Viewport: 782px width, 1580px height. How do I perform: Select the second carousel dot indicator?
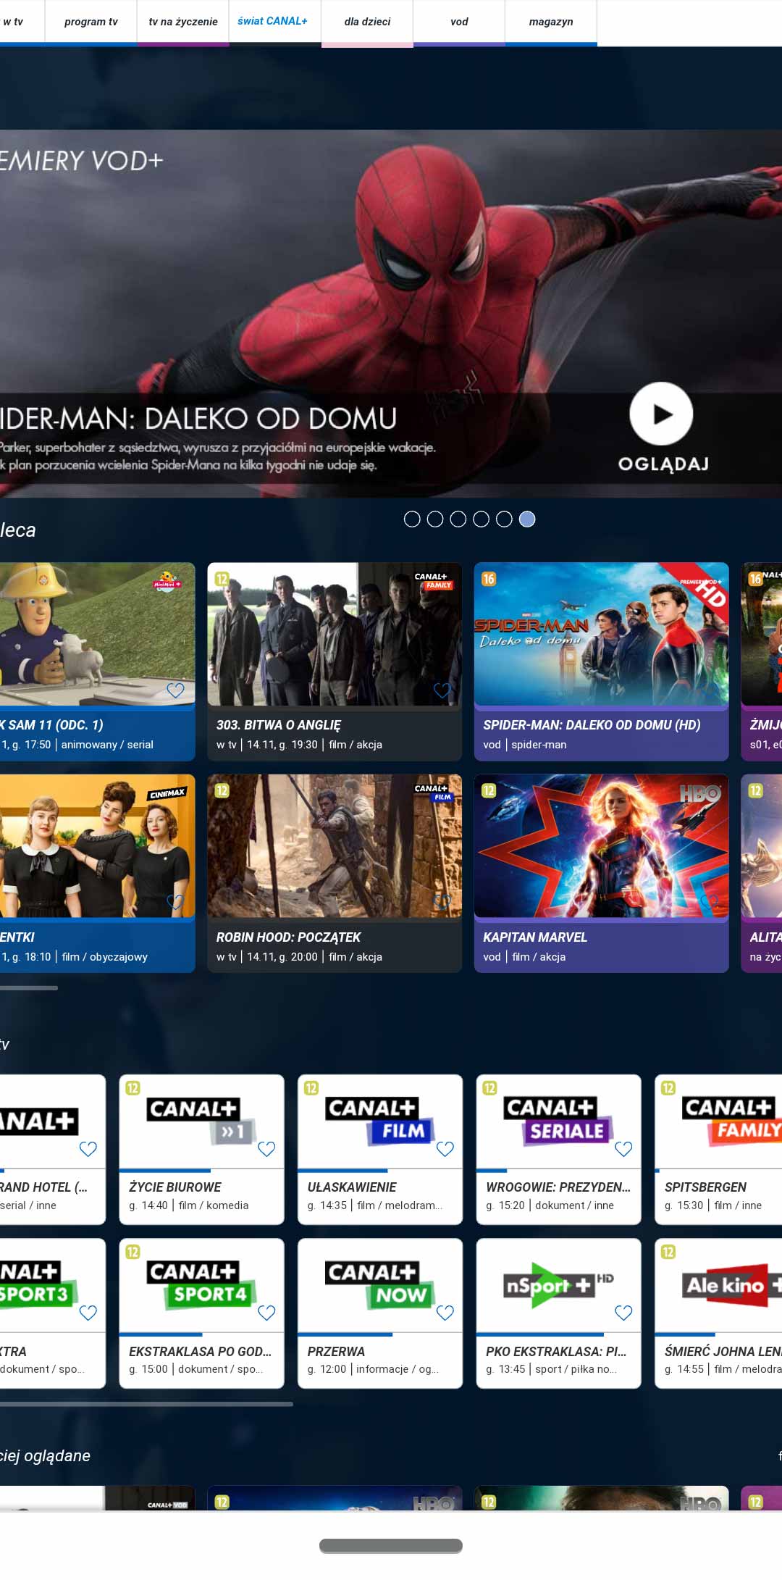[435, 519]
